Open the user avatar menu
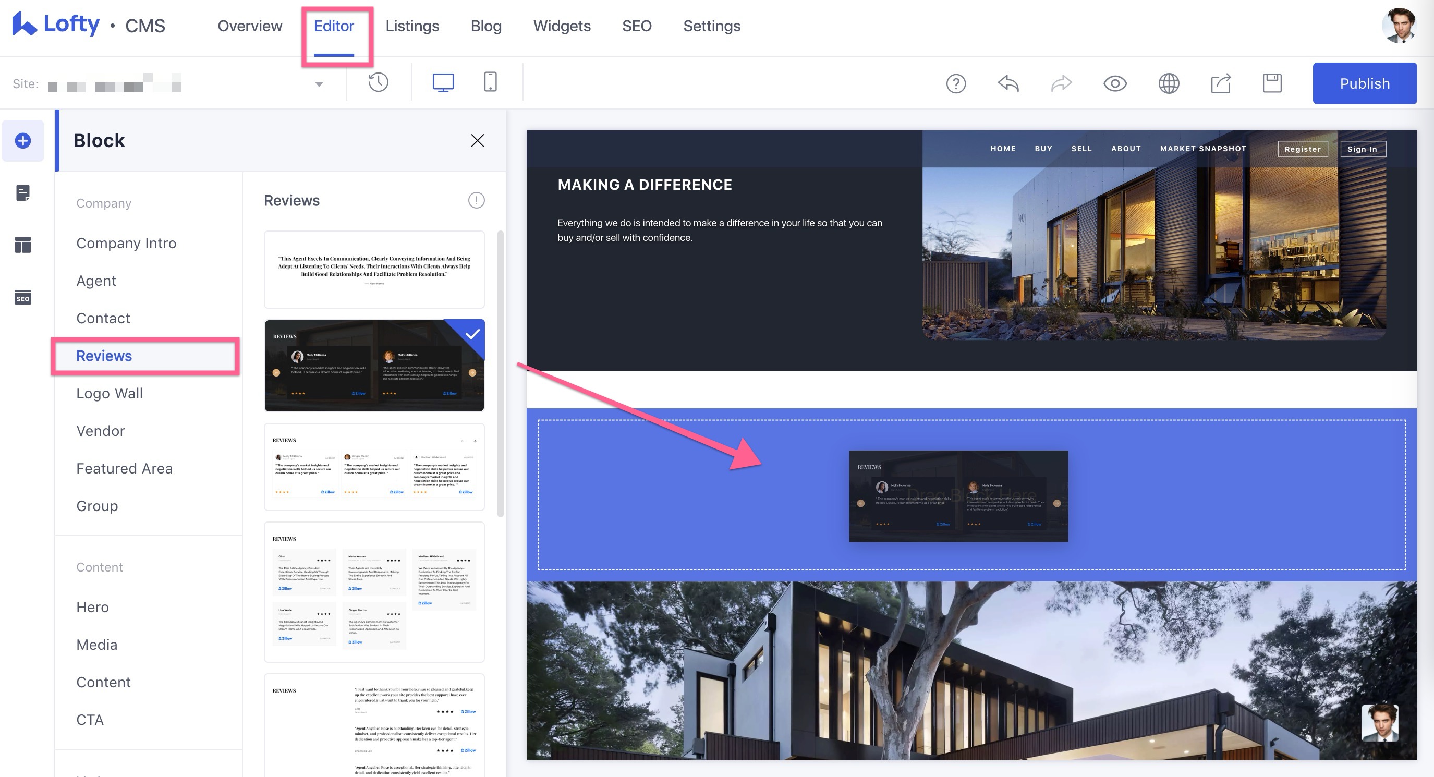 coord(1399,26)
